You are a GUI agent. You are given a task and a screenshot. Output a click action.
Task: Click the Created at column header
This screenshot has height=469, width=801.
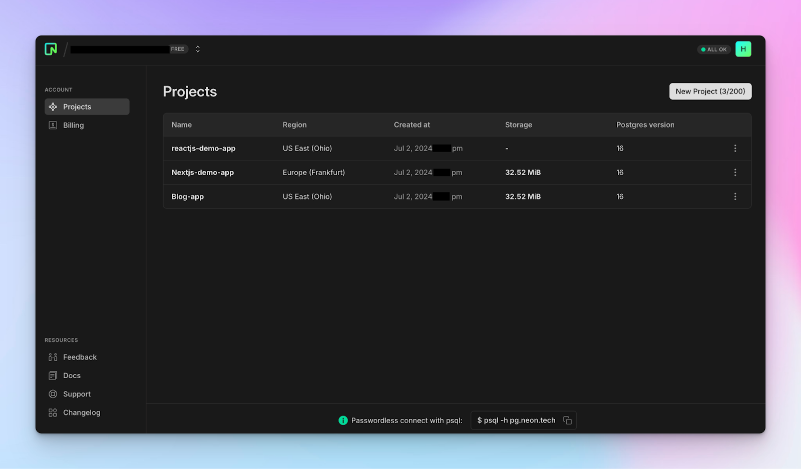[x=412, y=125]
